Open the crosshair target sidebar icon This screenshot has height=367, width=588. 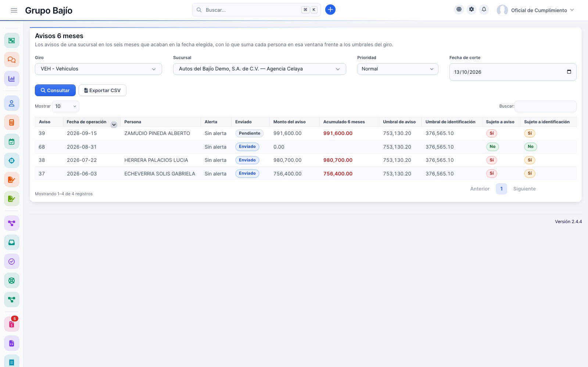coord(12,161)
